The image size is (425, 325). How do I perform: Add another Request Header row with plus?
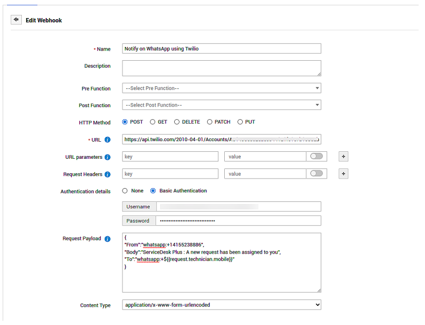(344, 174)
